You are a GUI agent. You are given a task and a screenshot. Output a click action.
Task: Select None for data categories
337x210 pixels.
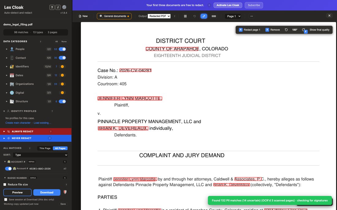pos(64,42)
